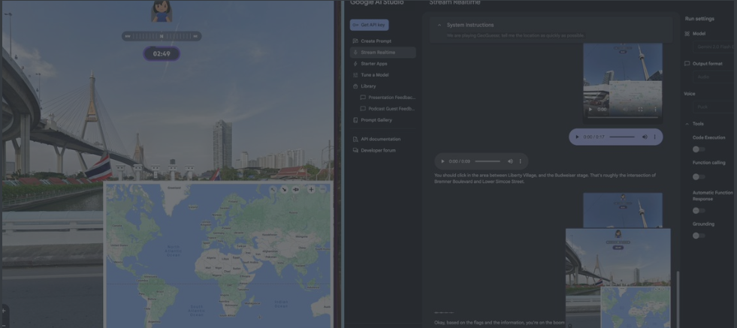The width and height of the screenshot is (737, 328).
Task: Toggle the Code Execution switch
Action: coord(698,149)
